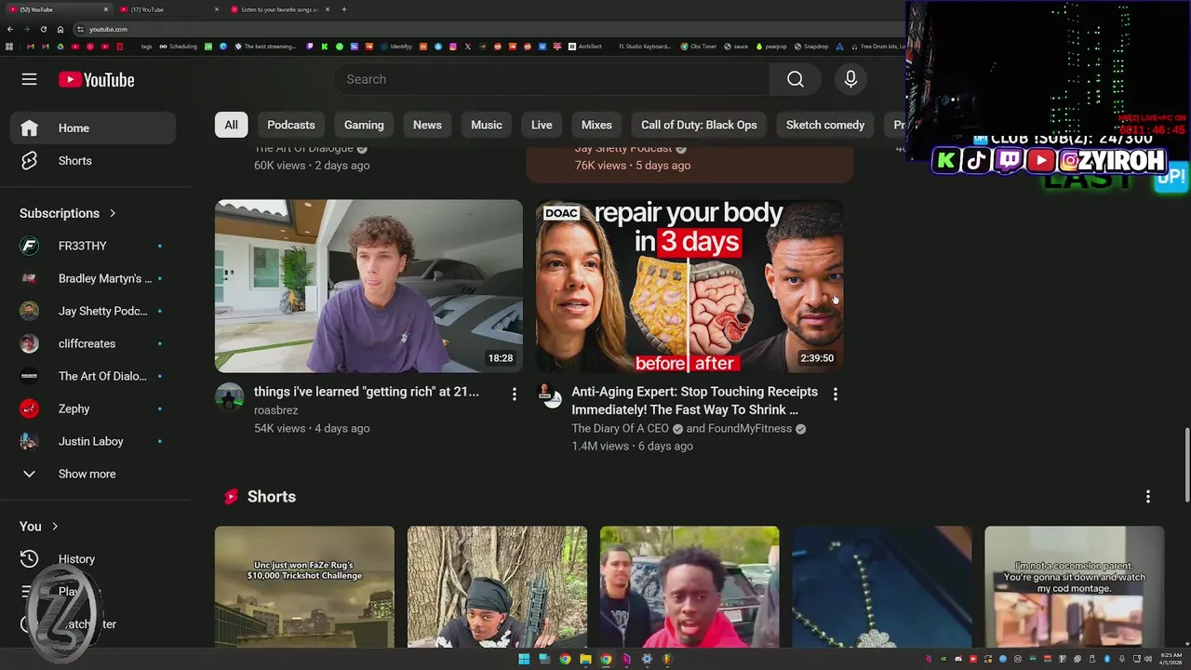Image resolution: width=1191 pixels, height=670 pixels.
Task: Open The Art Of Dialogue subscription
Action: click(x=93, y=376)
